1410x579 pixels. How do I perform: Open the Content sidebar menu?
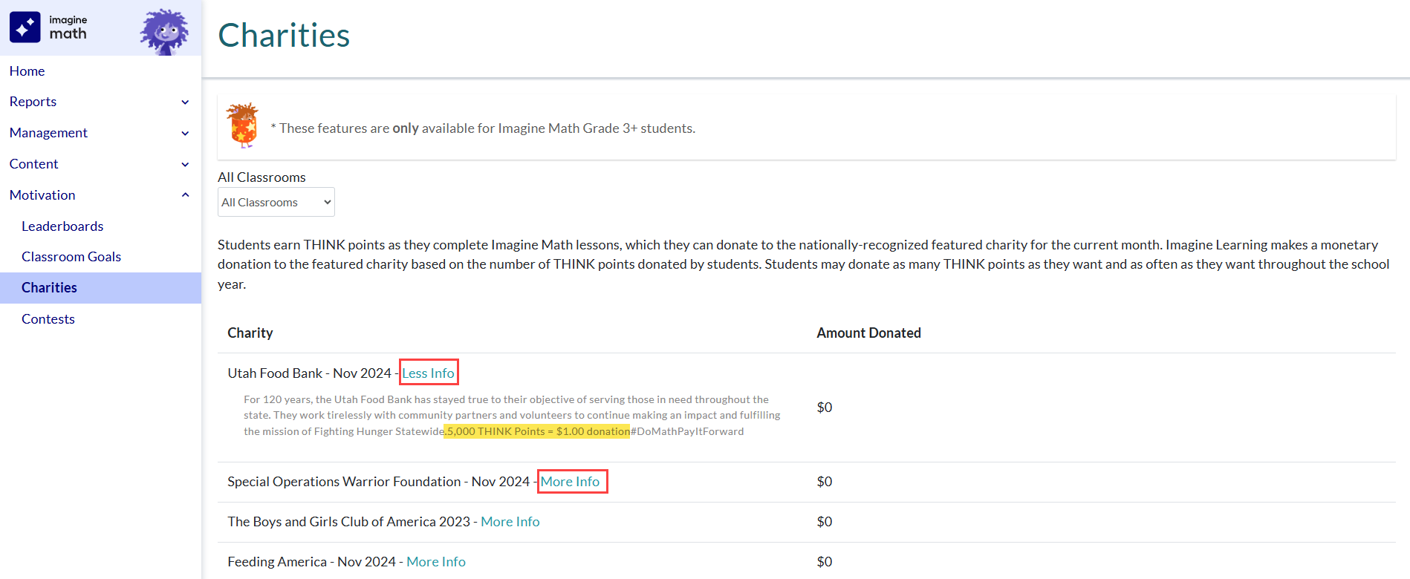tap(33, 164)
